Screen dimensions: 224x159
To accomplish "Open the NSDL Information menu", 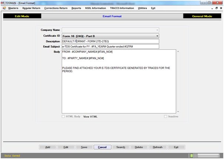I will click(x=96, y=8).
